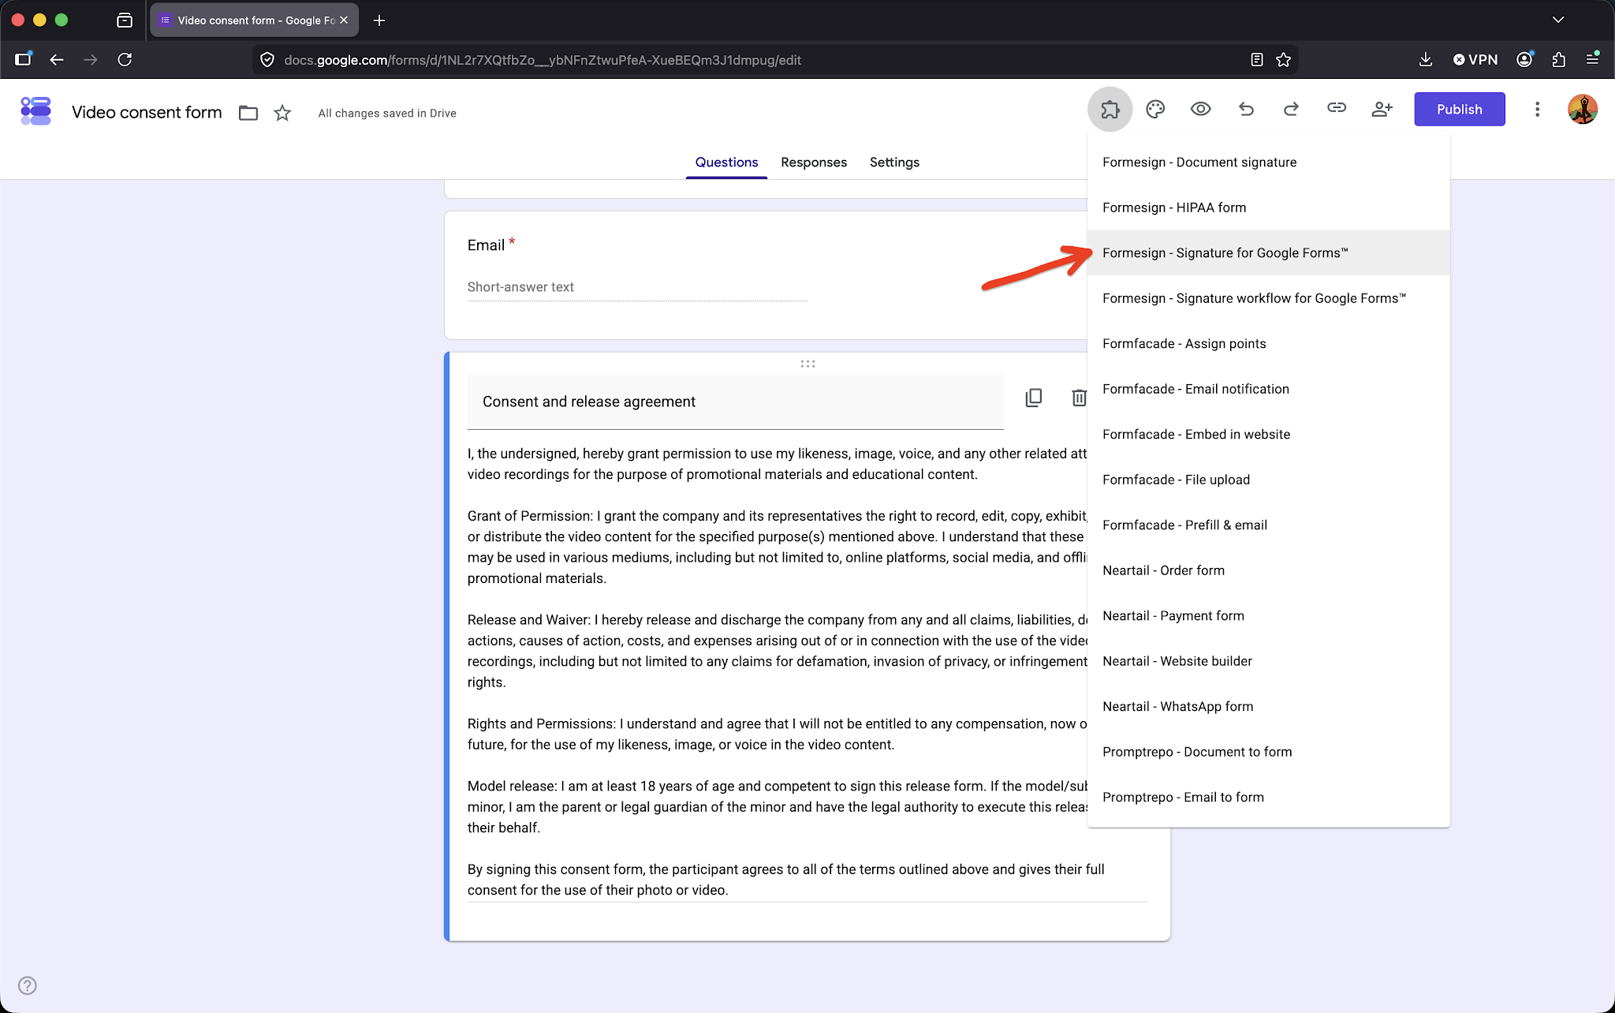
Task: Choose Formesign - Signature workflow for Google Forms
Action: point(1268,298)
